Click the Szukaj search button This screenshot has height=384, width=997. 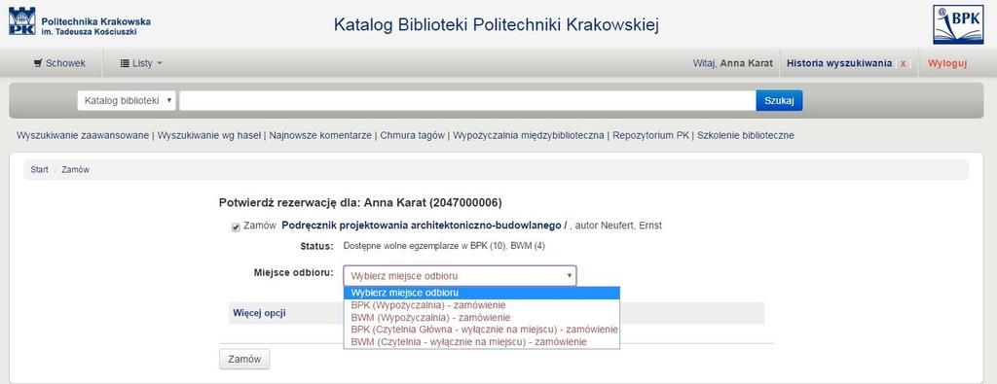779,100
